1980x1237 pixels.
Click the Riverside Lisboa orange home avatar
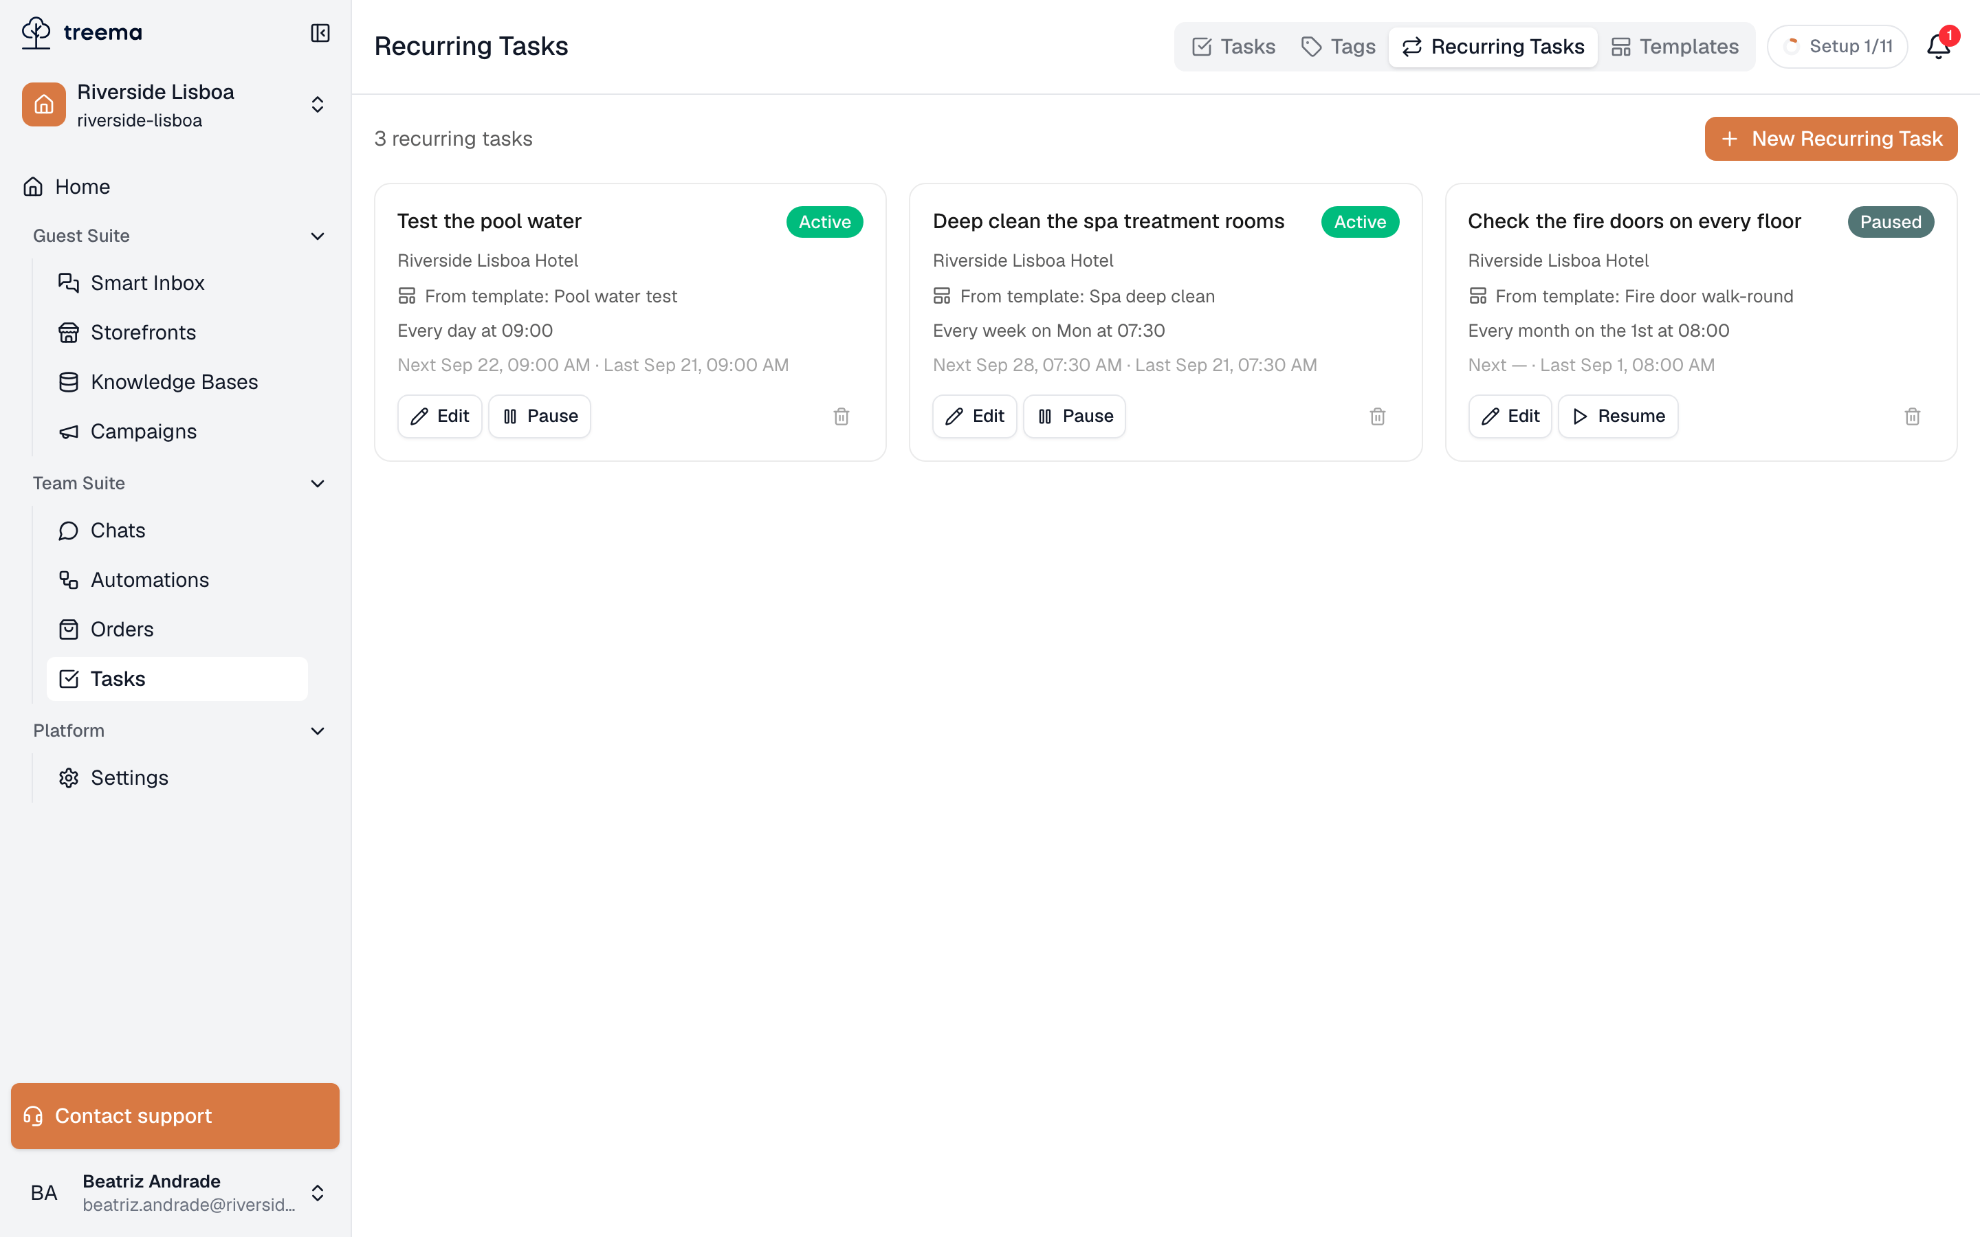44,104
